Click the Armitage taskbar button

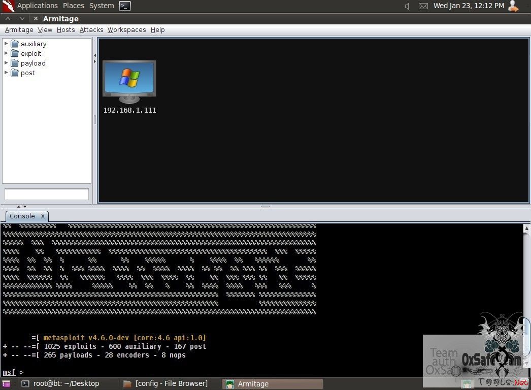point(273,384)
